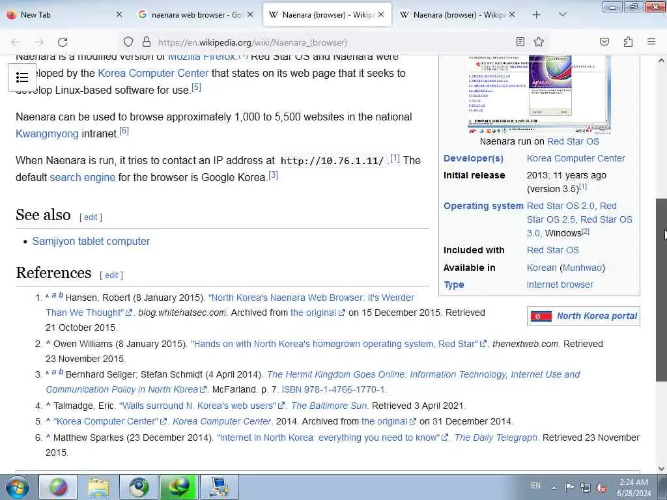Go back with the browser back arrow
The image size is (667, 500).
[16, 42]
